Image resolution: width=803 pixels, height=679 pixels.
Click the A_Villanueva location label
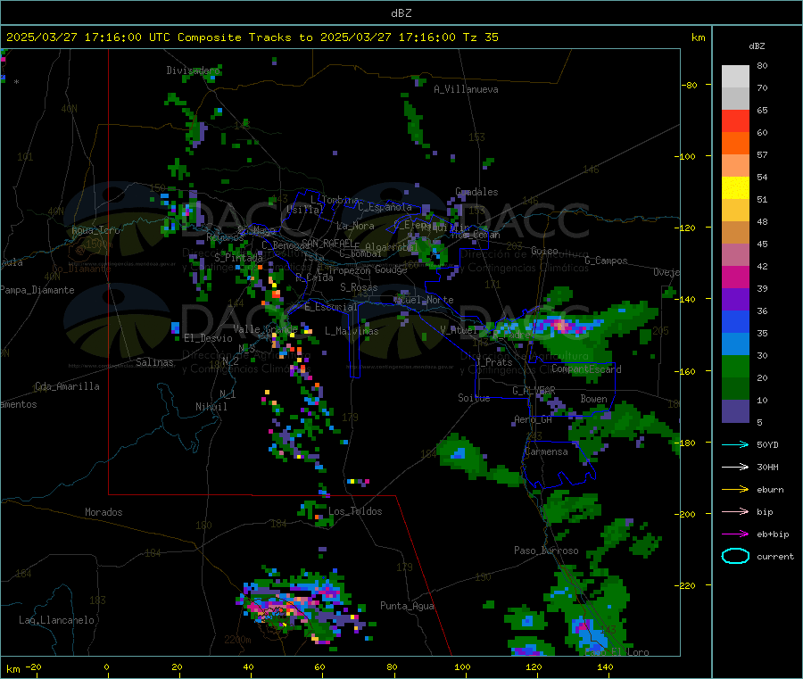466,89
